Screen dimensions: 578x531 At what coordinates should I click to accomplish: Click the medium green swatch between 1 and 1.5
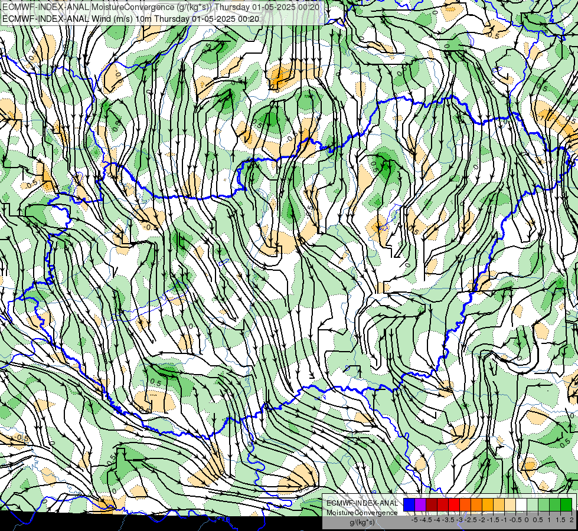(555, 504)
